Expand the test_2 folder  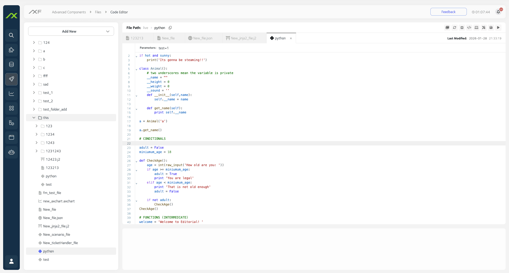34,101
